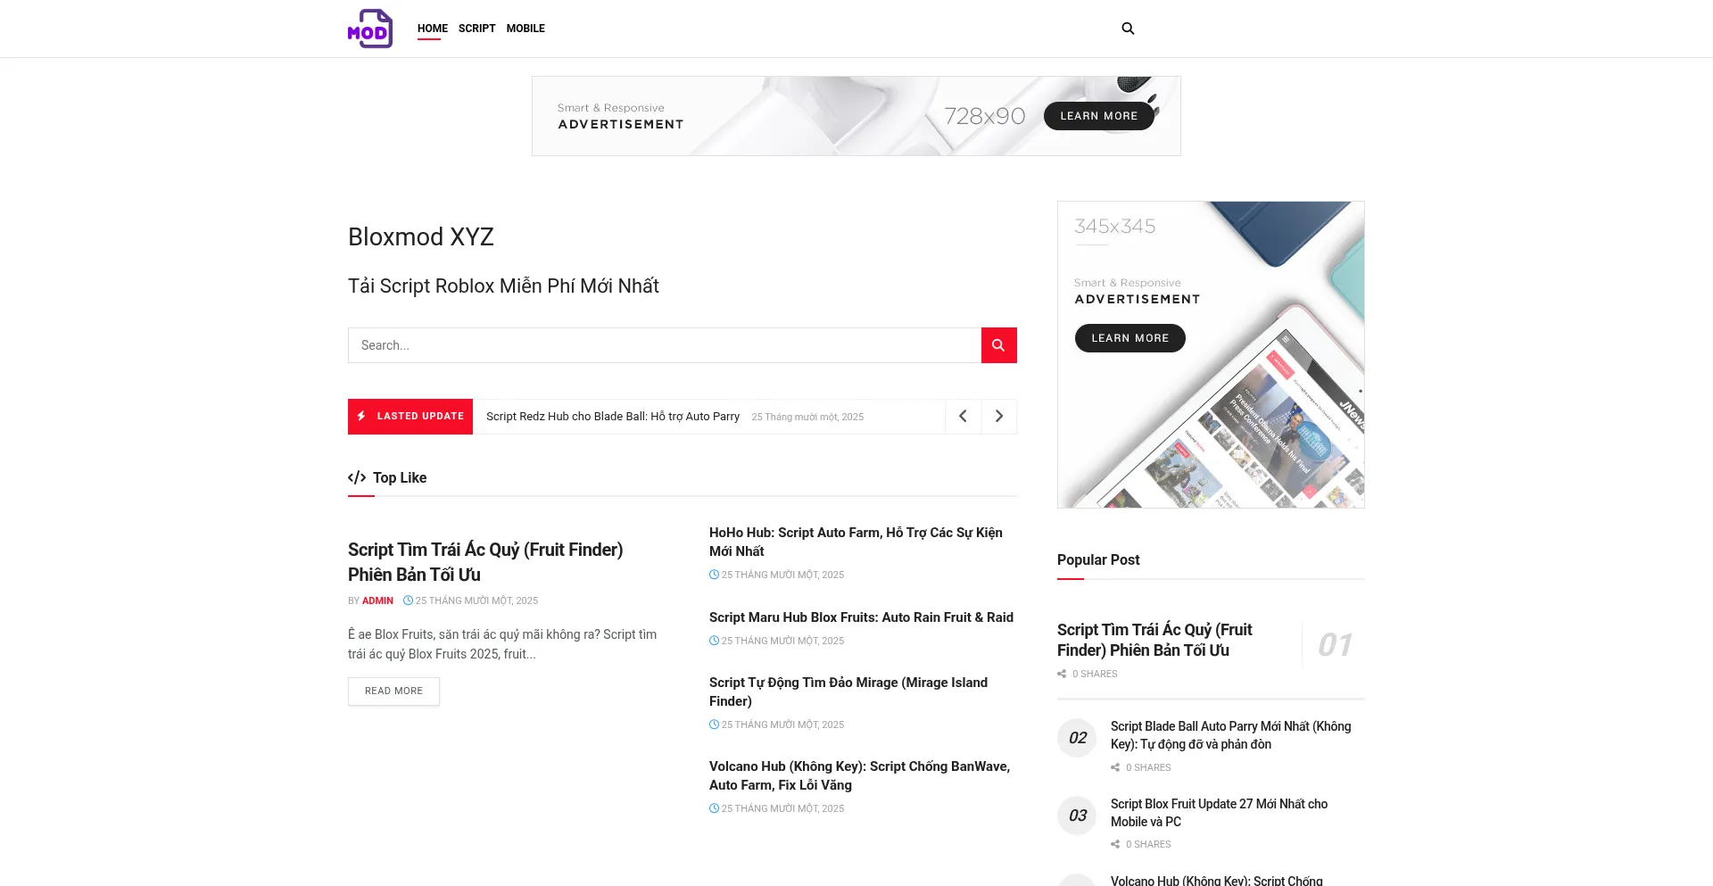1713x886 pixels.
Task: Click clock icon under Volcano Hub post
Action: tap(714, 808)
